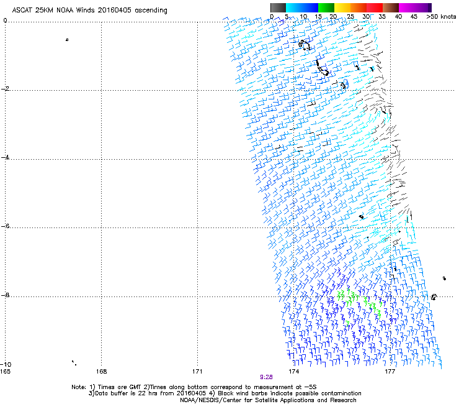Click legend label '25'
The image size is (459, 404).
point(350,17)
